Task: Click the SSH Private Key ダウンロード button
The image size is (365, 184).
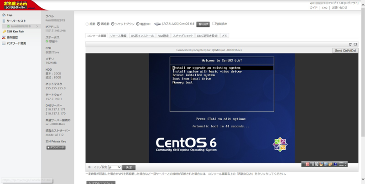Action: click(56, 147)
